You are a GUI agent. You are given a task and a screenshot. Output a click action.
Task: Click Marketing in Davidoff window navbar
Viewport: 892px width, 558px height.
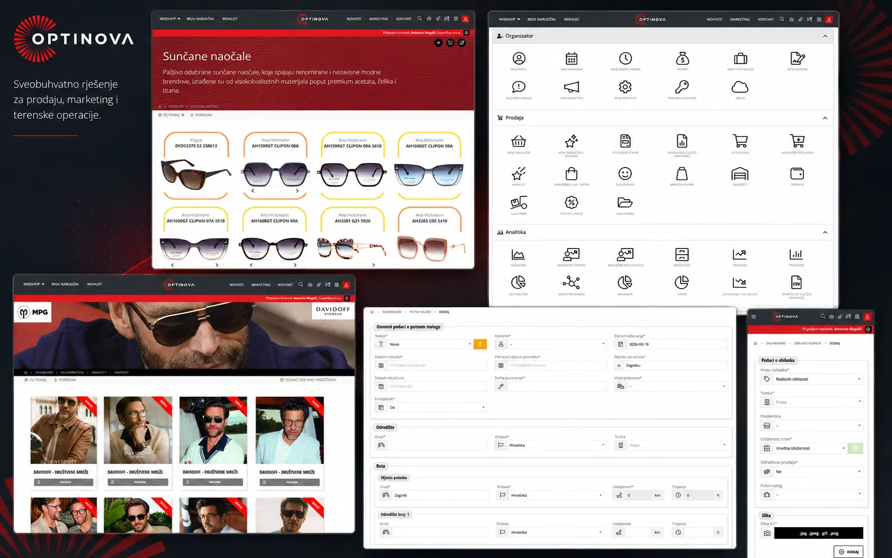click(x=261, y=285)
